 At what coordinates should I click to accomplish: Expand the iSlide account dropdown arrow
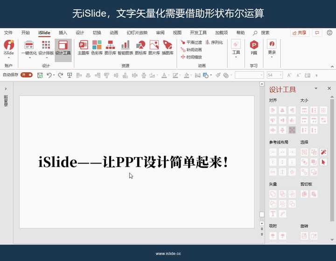click(9, 58)
